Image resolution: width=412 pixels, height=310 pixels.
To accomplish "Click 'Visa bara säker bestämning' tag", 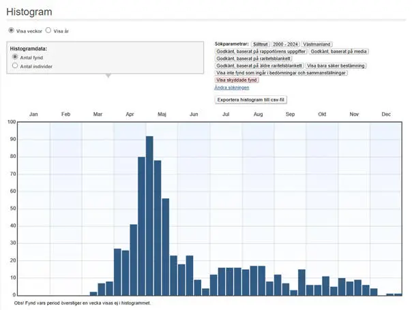I will (x=336, y=65).
